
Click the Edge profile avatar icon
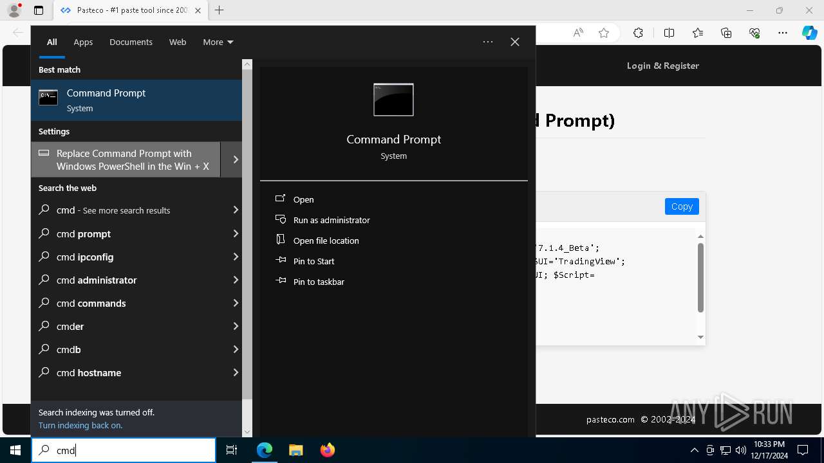(14, 10)
